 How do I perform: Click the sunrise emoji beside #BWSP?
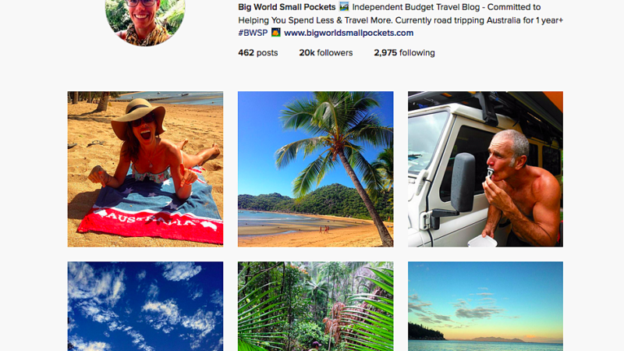[x=276, y=33]
